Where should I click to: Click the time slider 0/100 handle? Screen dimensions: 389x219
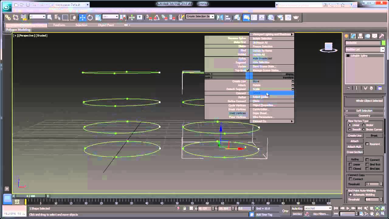coord(31,196)
